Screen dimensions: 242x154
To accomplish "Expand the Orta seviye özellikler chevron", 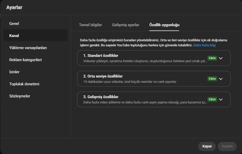I will [221, 79].
